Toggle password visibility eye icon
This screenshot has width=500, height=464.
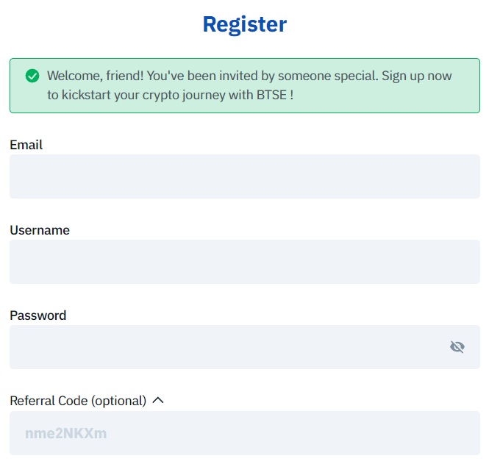coord(457,346)
